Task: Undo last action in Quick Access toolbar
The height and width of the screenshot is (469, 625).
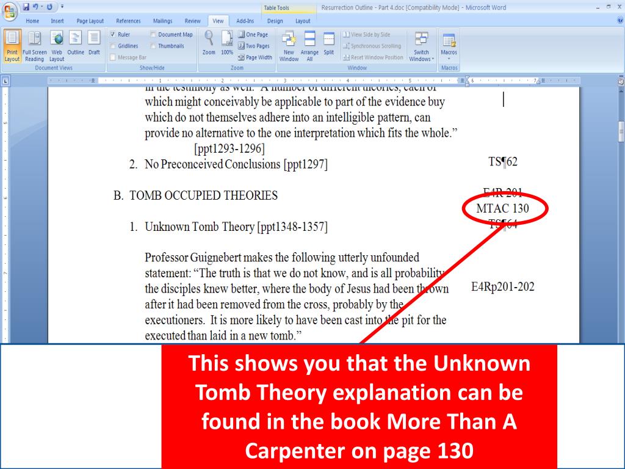Action: (x=35, y=7)
